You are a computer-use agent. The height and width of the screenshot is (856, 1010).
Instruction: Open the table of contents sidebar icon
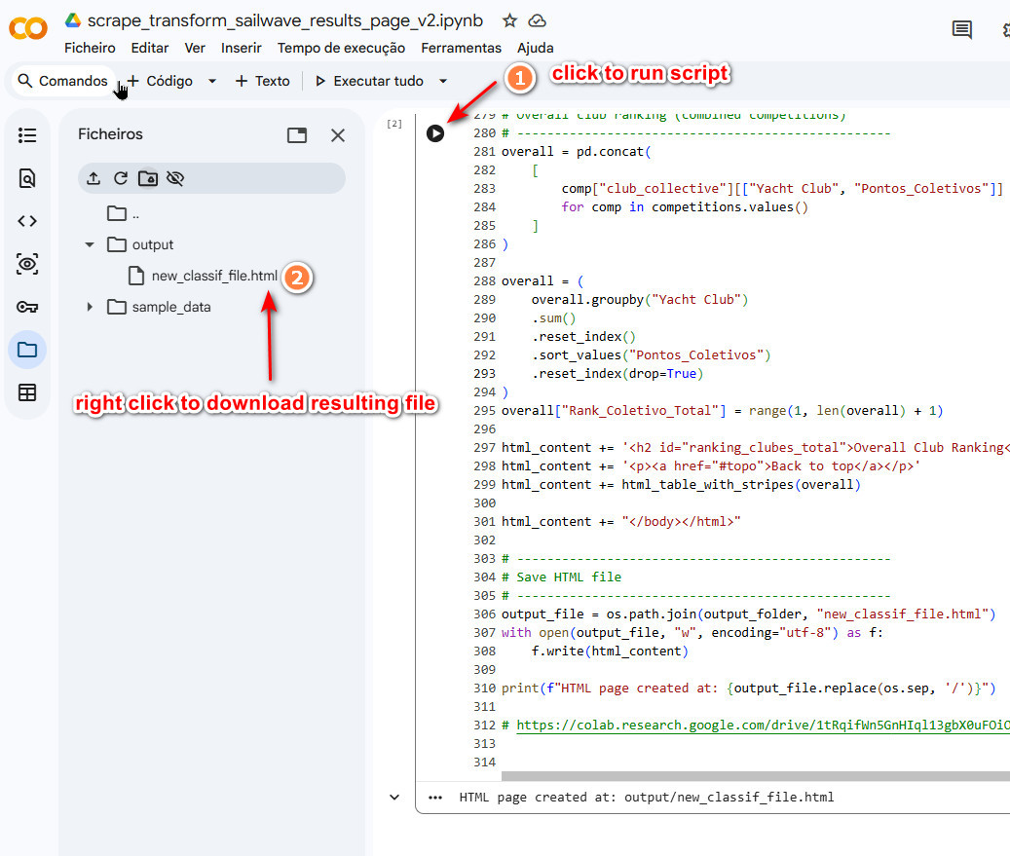pyautogui.click(x=27, y=135)
